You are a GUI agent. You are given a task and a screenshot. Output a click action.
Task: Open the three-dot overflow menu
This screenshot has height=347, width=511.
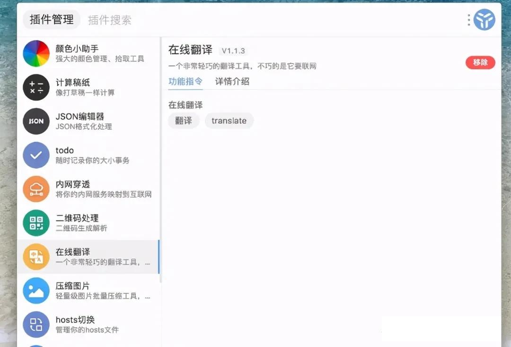[468, 20]
